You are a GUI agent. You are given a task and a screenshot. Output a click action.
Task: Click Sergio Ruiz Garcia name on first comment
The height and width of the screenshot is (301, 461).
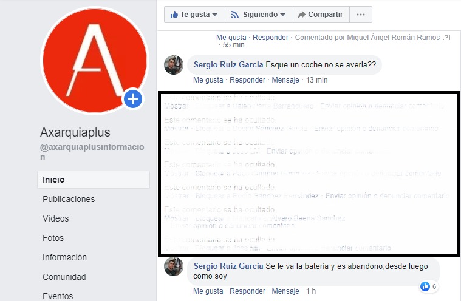(x=228, y=64)
